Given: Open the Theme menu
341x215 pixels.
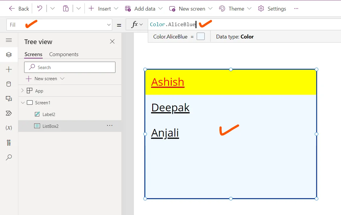Looking at the screenshot, I should (235, 9).
